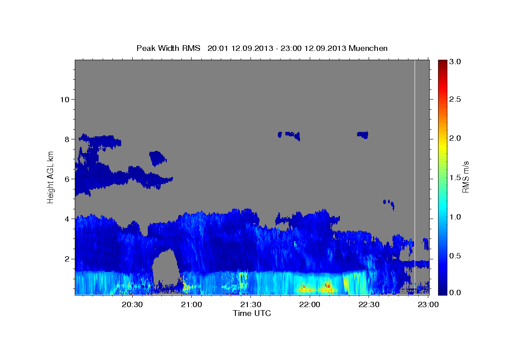Screen dimensions: 531x354
Task: Click the height tick label 8
Action: tap(66, 139)
